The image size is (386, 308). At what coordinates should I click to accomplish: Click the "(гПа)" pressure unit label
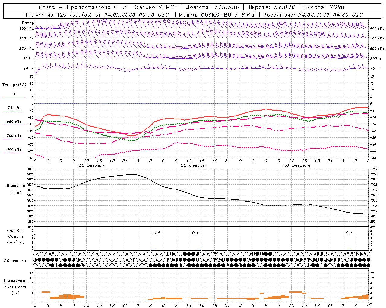(x=16, y=192)
